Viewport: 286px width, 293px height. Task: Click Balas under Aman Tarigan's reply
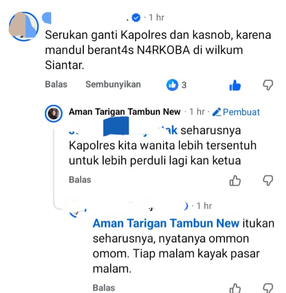click(x=80, y=180)
